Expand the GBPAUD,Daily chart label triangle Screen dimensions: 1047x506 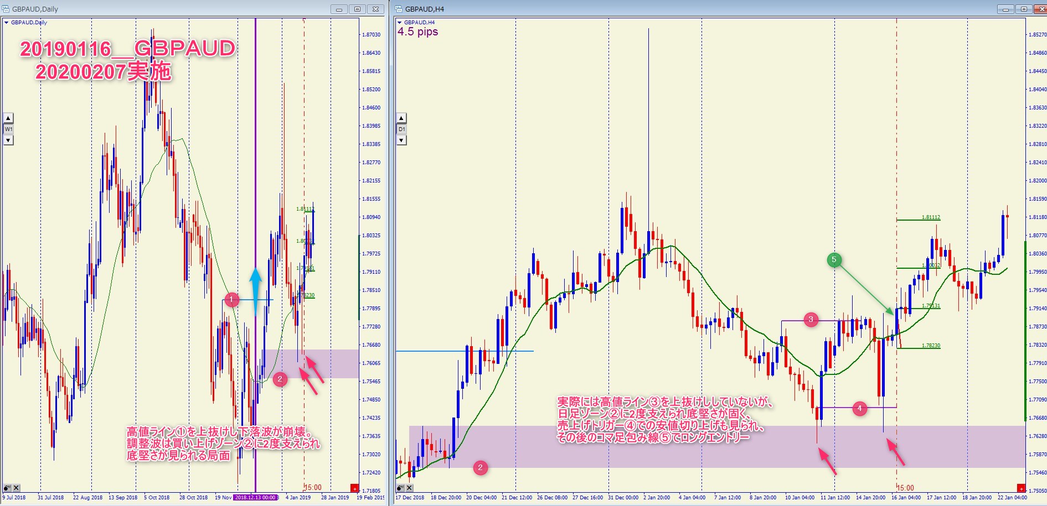[x=6, y=23]
